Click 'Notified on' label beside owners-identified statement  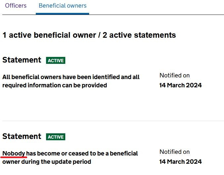(175, 75)
